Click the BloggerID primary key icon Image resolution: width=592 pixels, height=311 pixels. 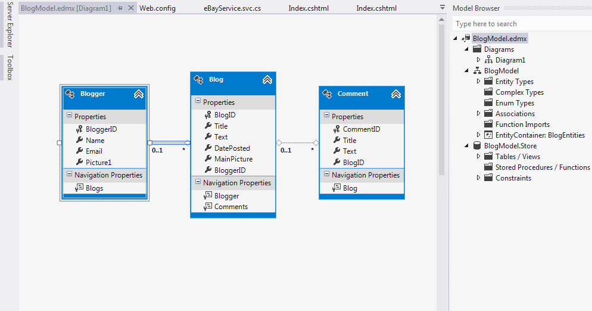click(x=79, y=129)
